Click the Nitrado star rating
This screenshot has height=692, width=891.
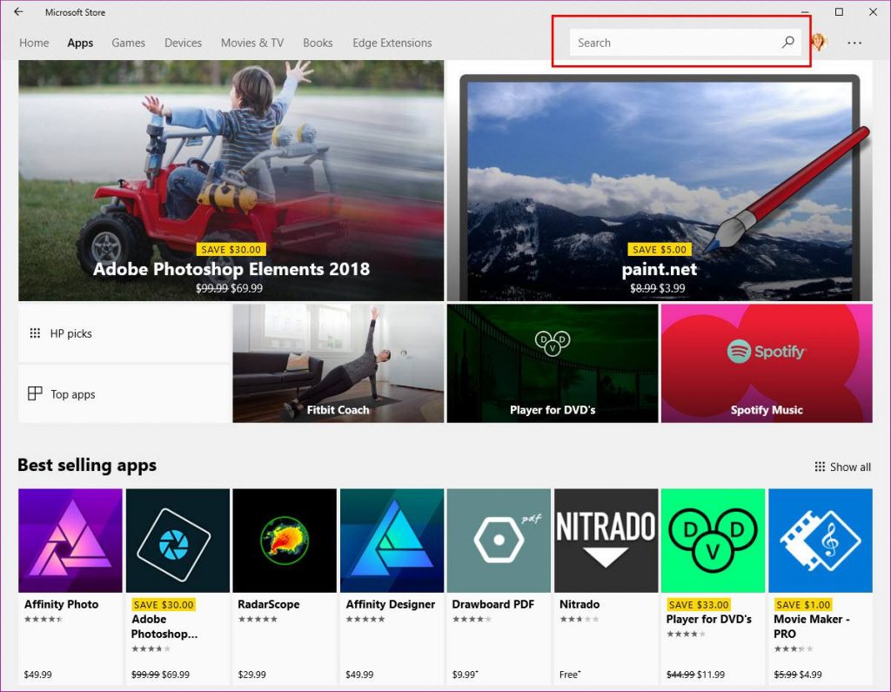point(579,619)
